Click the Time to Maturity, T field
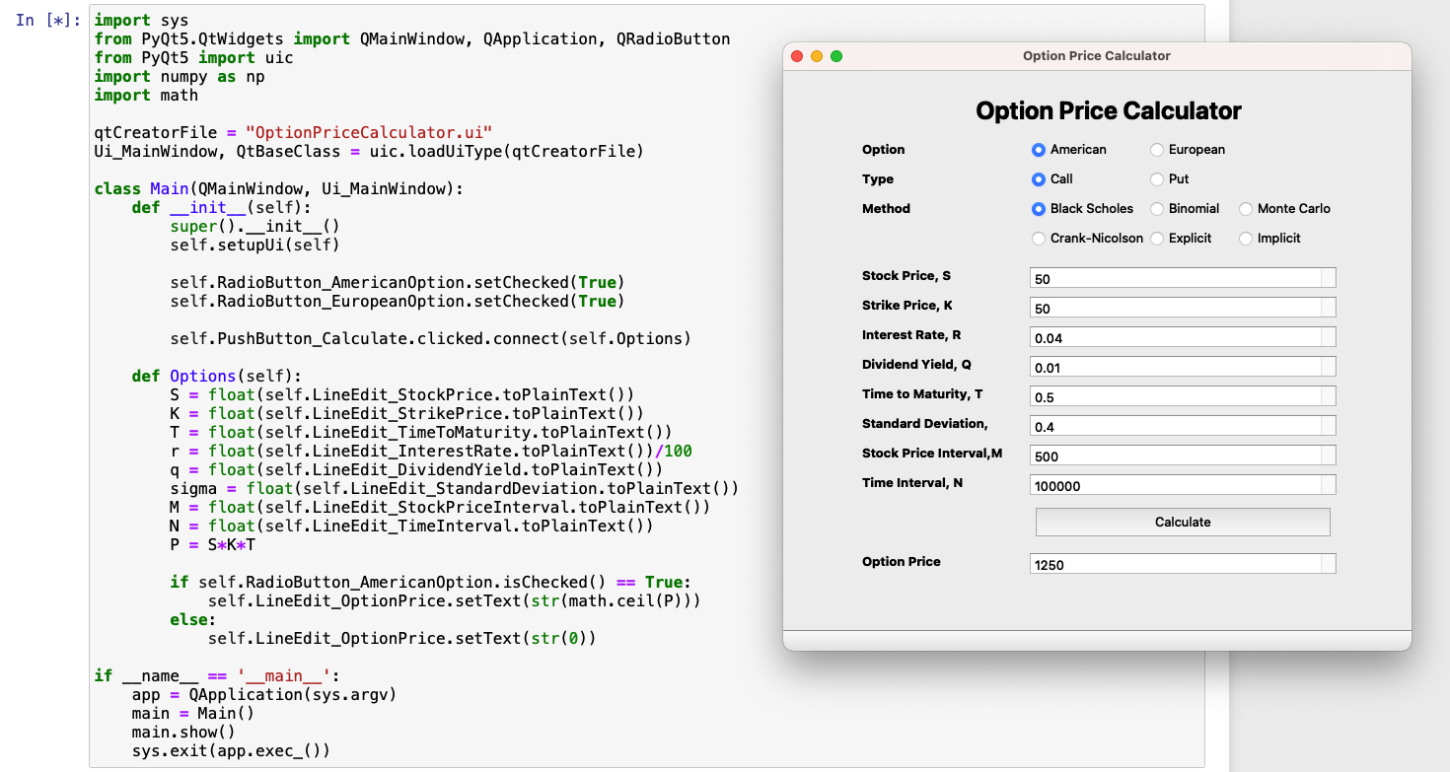Viewport: 1450px width, 772px height. pos(1174,396)
